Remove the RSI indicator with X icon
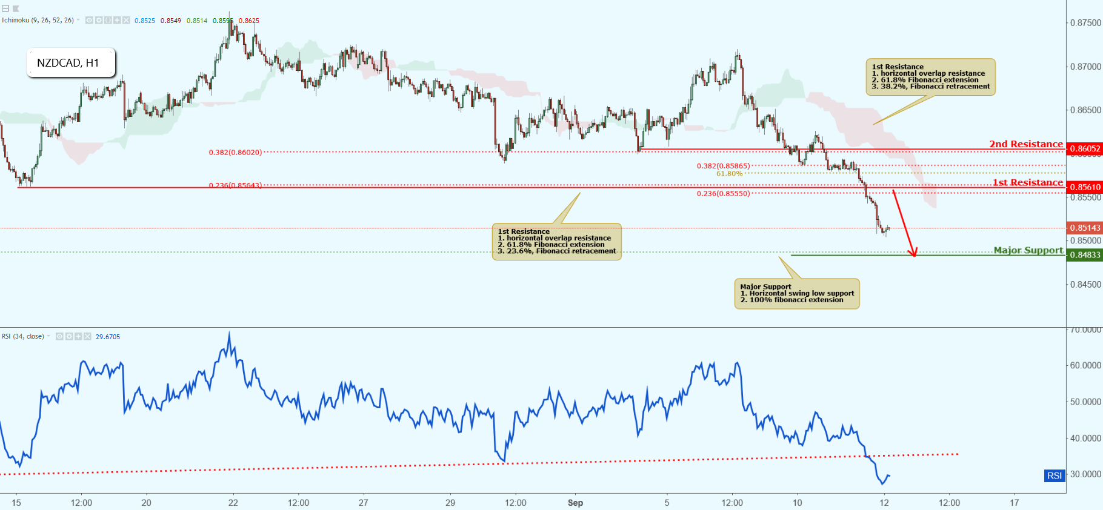The image size is (1103, 510). 87,336
